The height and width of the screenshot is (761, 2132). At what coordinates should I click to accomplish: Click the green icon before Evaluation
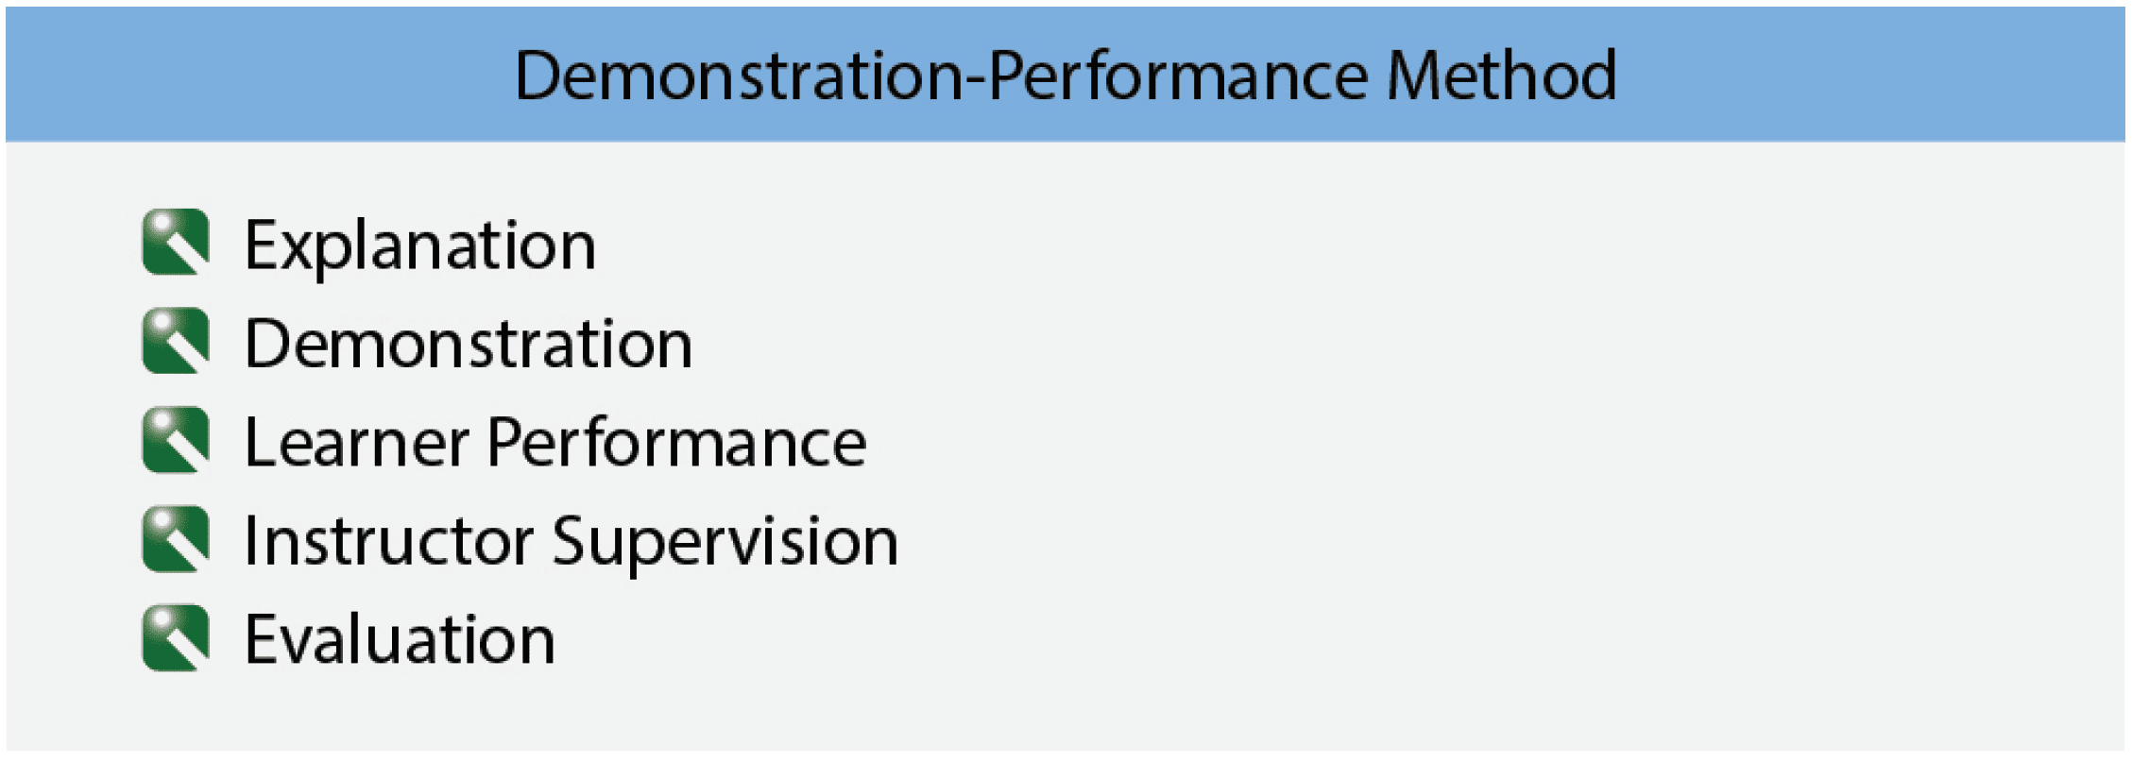tap(176, 638)
